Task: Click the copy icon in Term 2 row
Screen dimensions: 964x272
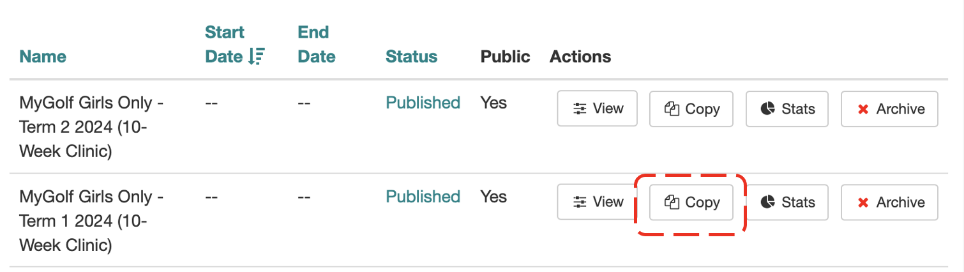Action: (x=671, y=109)
